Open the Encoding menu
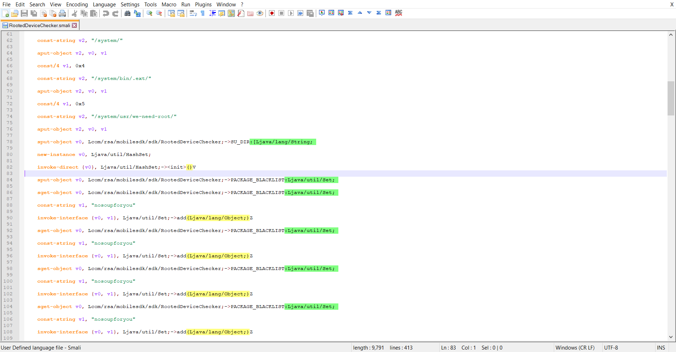 coord(77,5)
